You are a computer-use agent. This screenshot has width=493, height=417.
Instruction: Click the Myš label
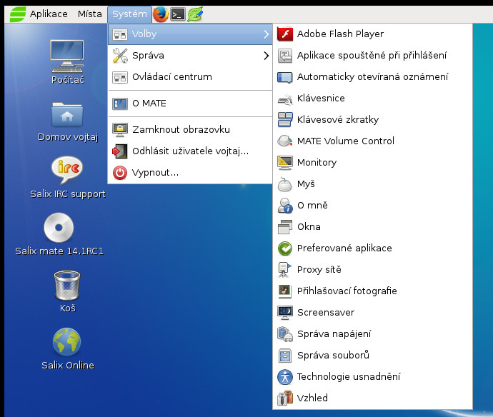tap(306, 184)
